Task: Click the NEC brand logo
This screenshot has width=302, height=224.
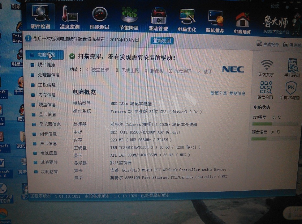Action: pyautogui.click(x=233, y=69)
